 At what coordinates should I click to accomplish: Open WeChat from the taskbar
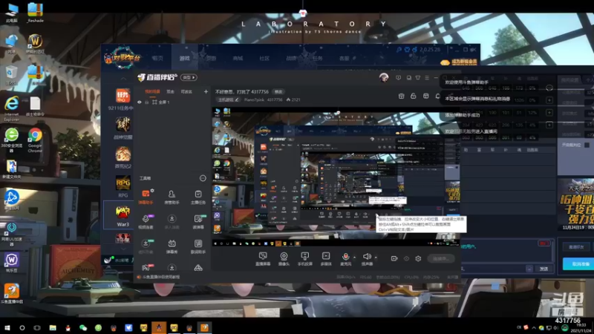tap(83, 327)
